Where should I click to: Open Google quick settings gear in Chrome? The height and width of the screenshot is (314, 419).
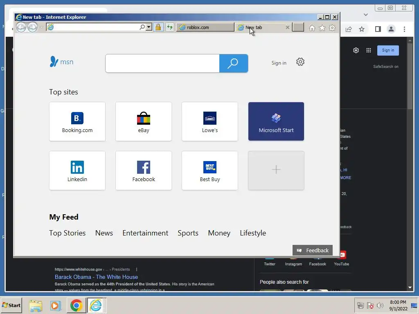pos(356,50)
